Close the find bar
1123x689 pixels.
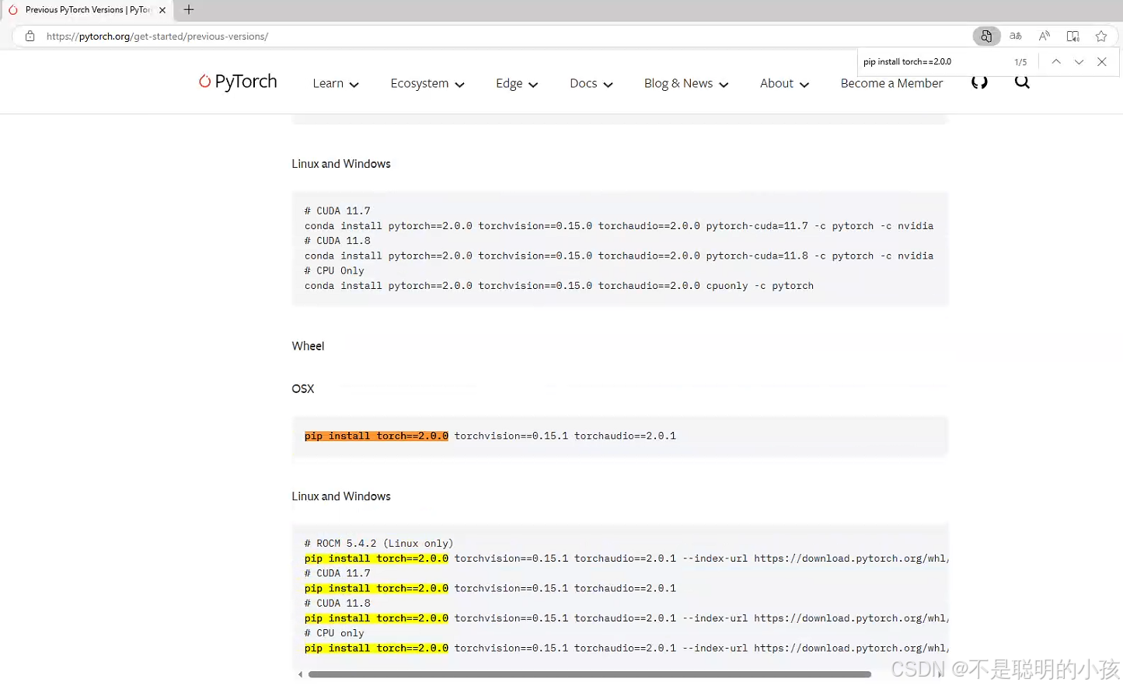point(1102,61)
